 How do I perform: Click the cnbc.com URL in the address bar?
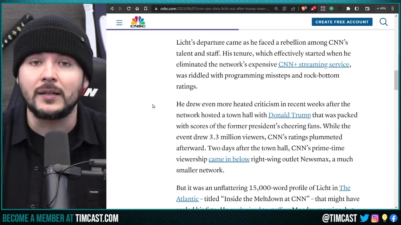point(215,9)
